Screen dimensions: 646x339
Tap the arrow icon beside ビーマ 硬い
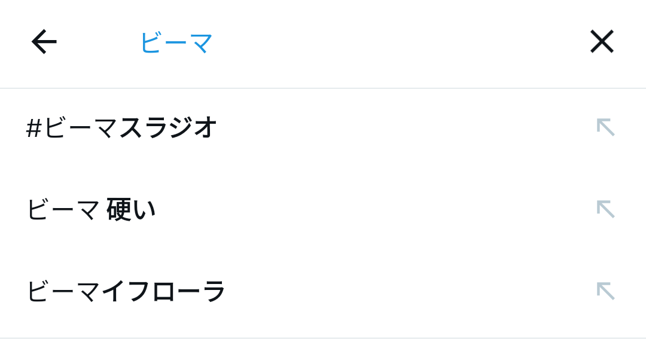(605, 209)
